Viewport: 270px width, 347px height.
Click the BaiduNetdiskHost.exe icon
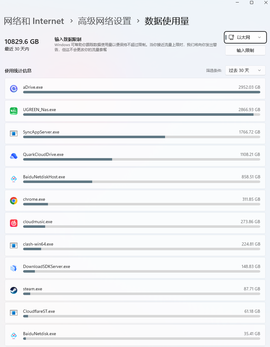click(x=14, y=178)
